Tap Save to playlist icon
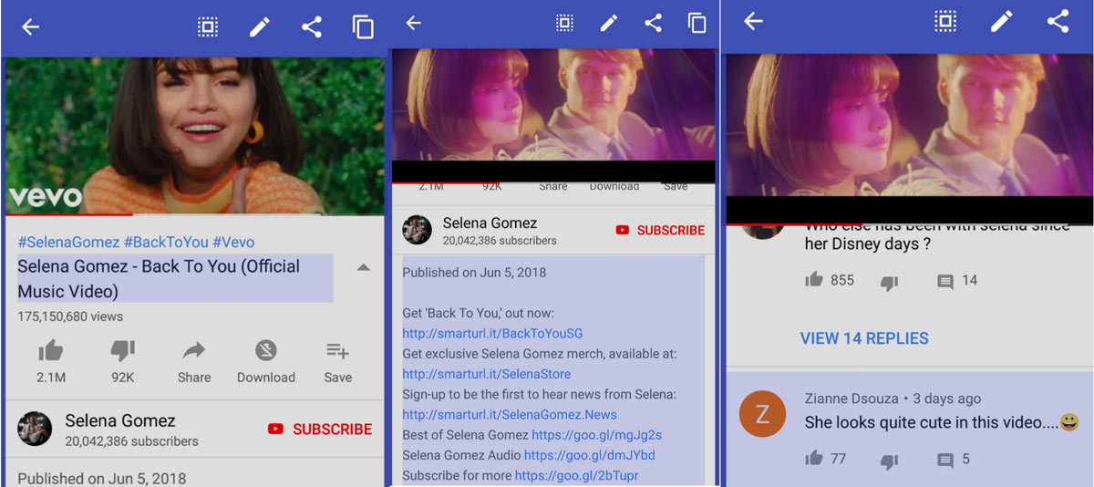The image size is (1094, 487). click(338, 350)
